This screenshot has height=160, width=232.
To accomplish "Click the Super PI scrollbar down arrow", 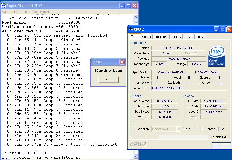I will pos(136,156).
